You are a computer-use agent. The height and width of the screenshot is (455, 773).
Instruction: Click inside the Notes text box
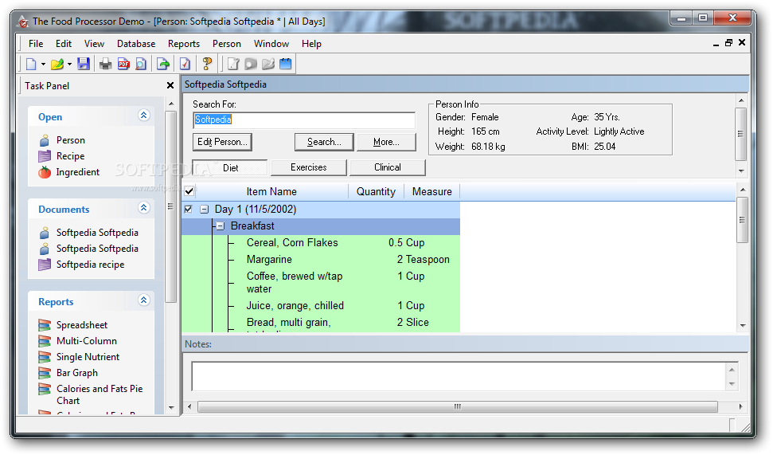click(459, 377)
